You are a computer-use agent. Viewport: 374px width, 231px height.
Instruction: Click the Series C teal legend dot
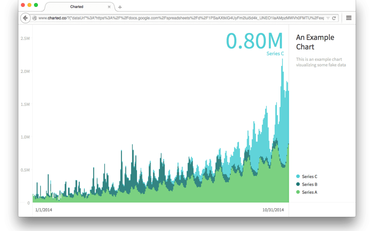point(298,176)
